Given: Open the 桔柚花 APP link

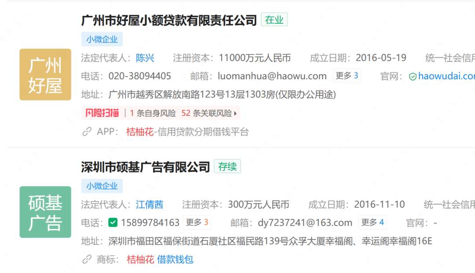Looking at the screenshot, I should 140,132.
